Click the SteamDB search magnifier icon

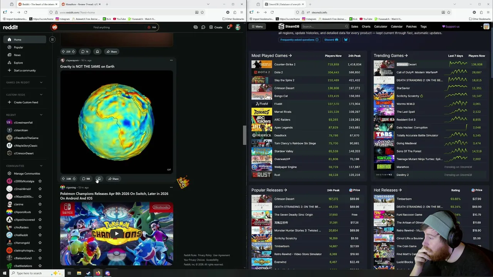[347, 27]
